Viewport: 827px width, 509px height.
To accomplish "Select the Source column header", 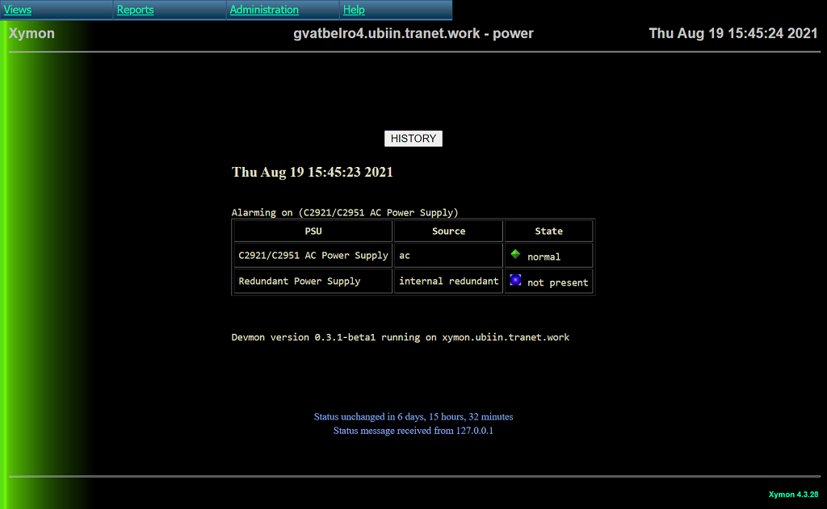I will pos(448,232).
